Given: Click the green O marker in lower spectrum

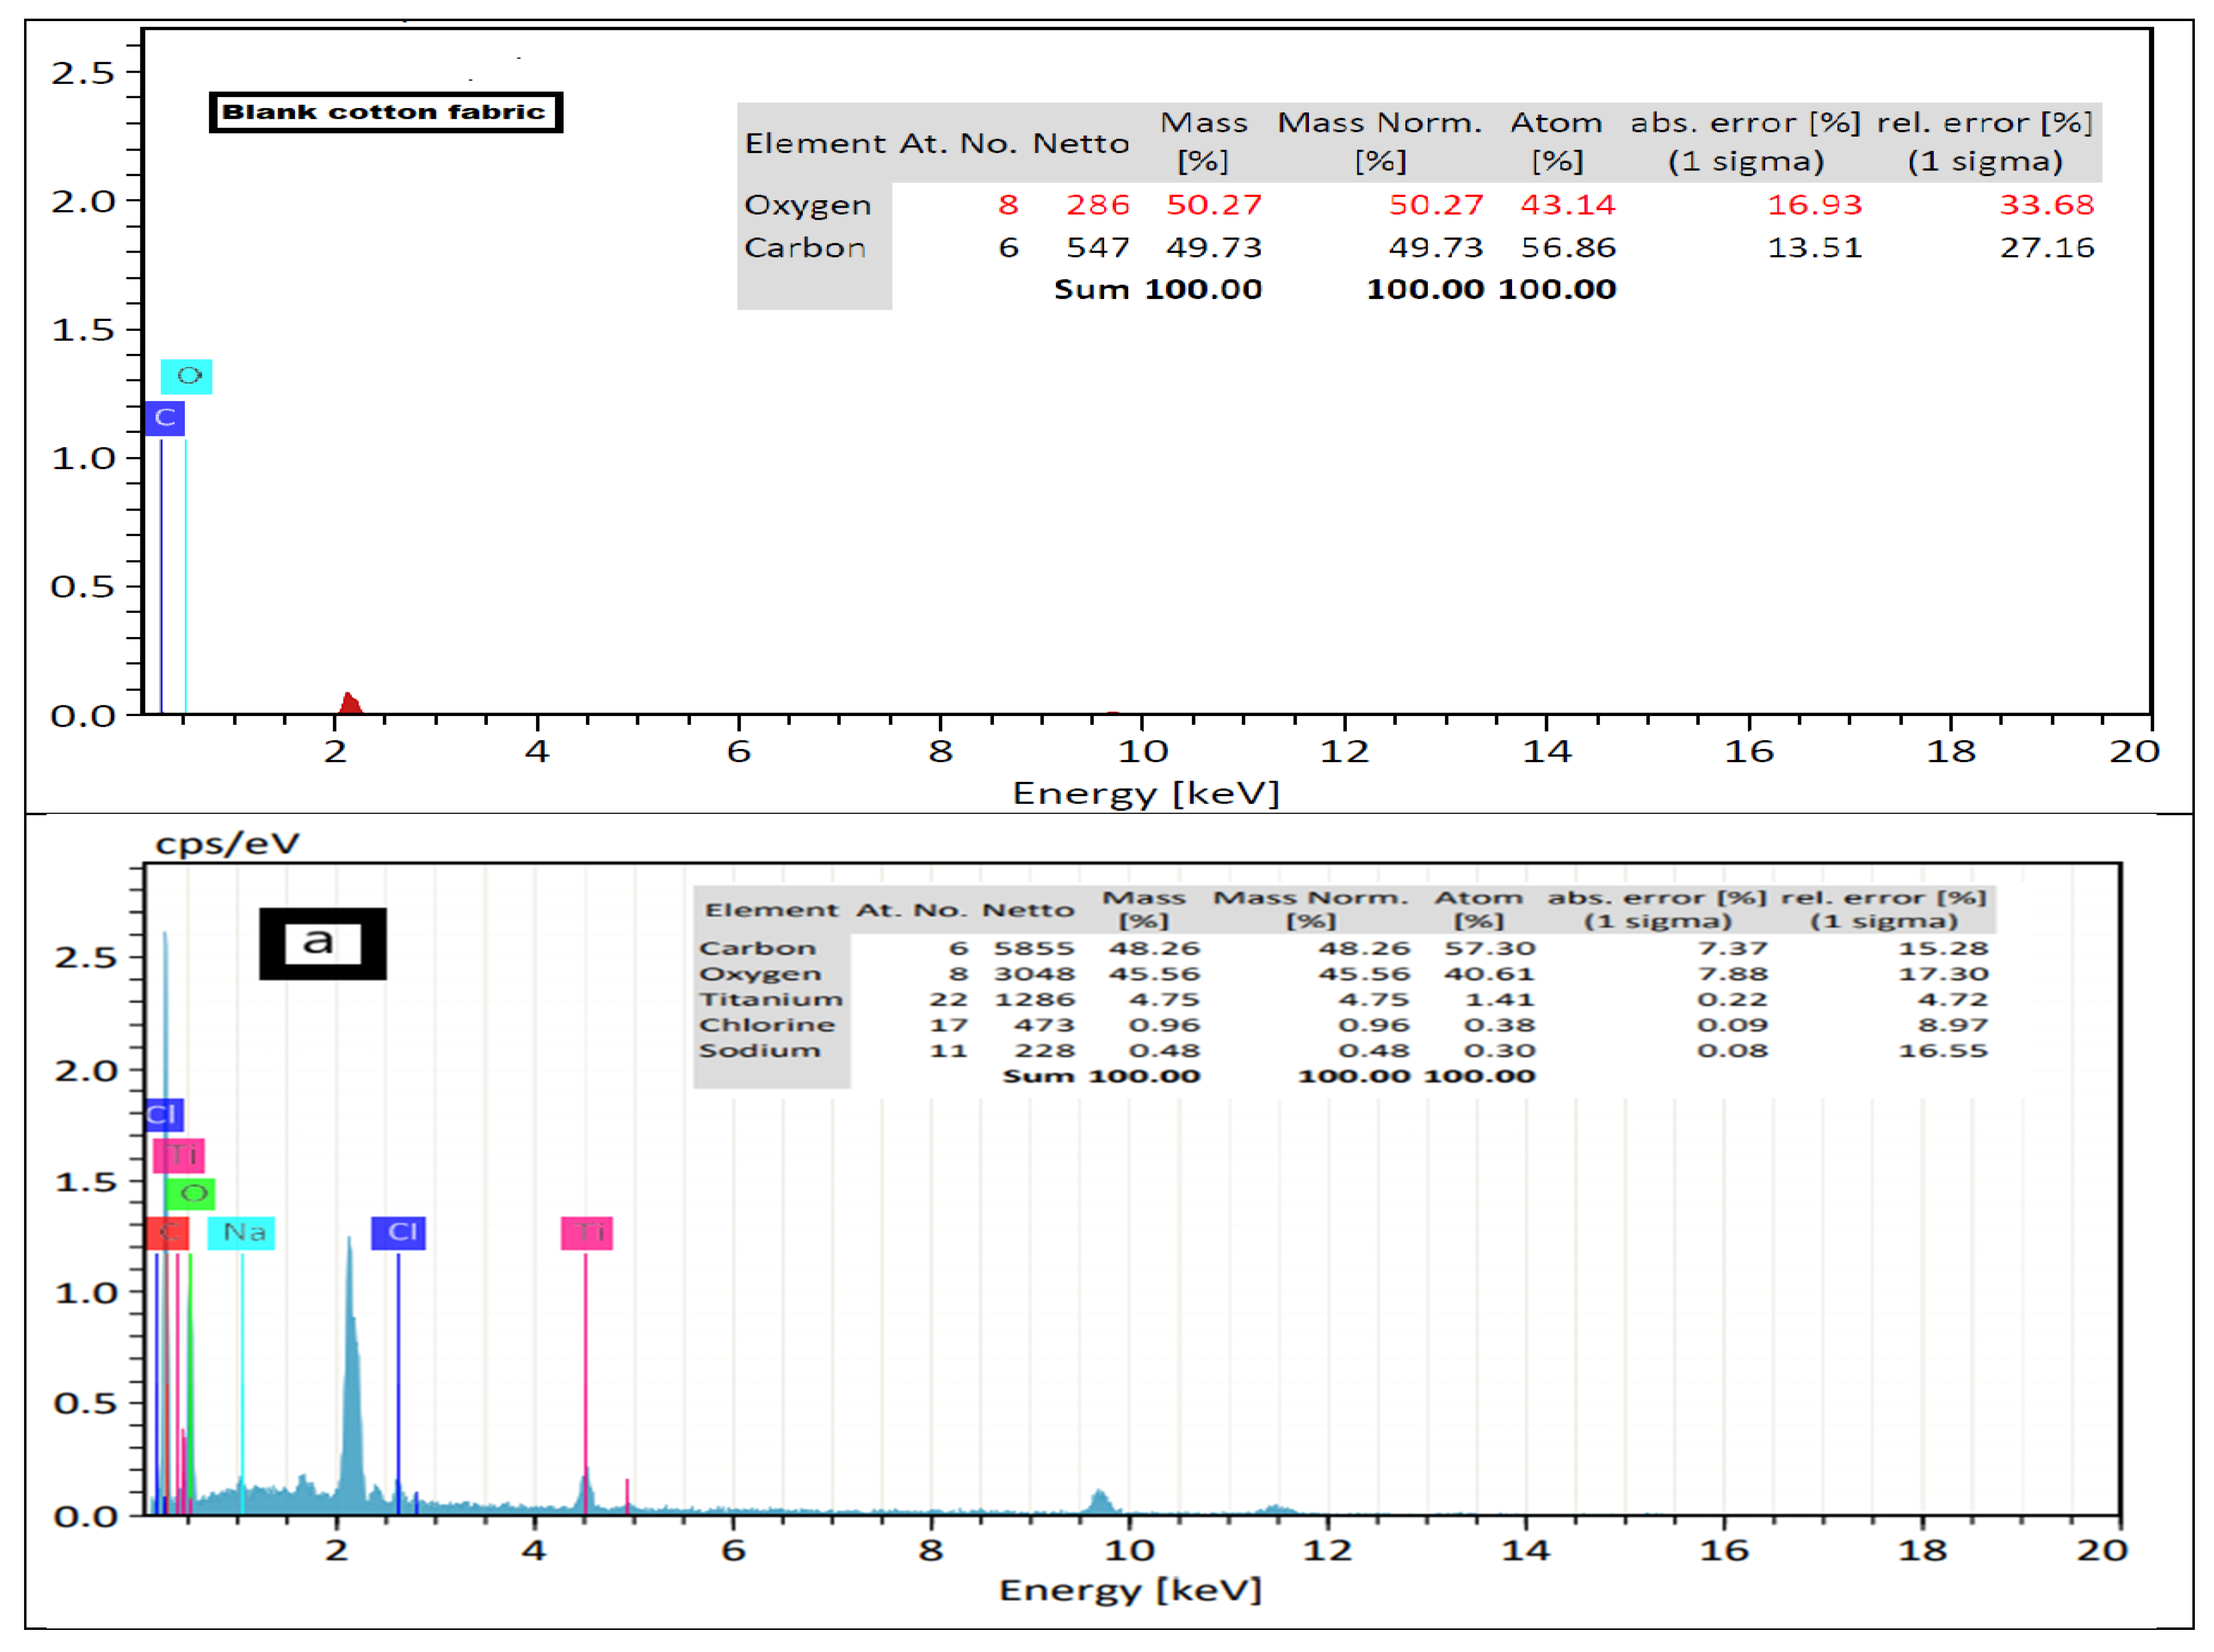Looking at the screenshot, I should 191,1193.
